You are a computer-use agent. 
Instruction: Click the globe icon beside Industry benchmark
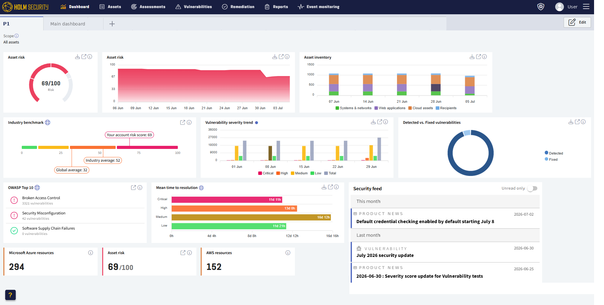48,123
